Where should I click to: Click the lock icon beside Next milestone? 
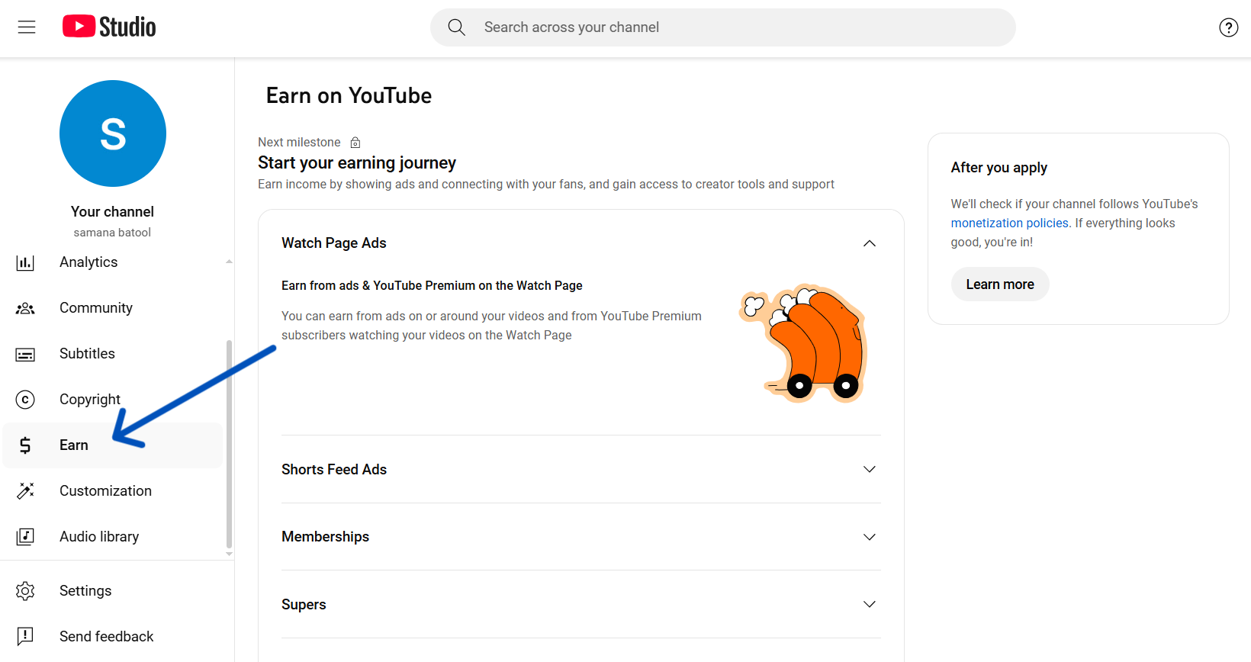point(355,143)
